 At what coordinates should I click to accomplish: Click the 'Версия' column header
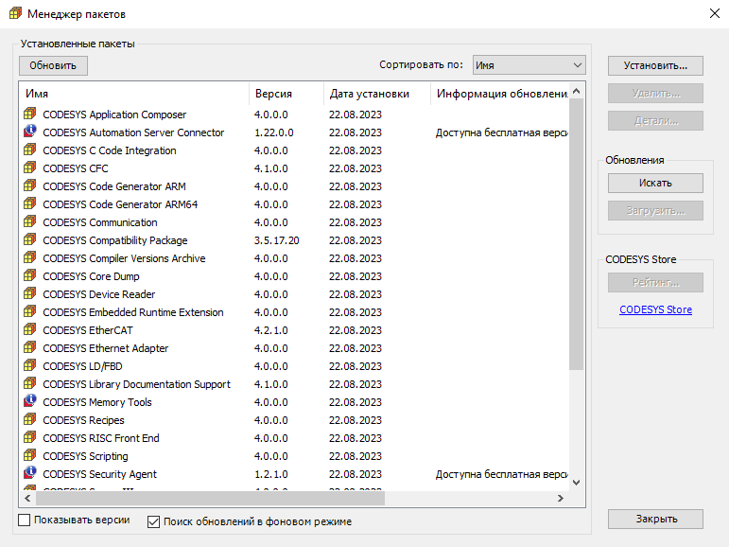click(x=286, y=94)
